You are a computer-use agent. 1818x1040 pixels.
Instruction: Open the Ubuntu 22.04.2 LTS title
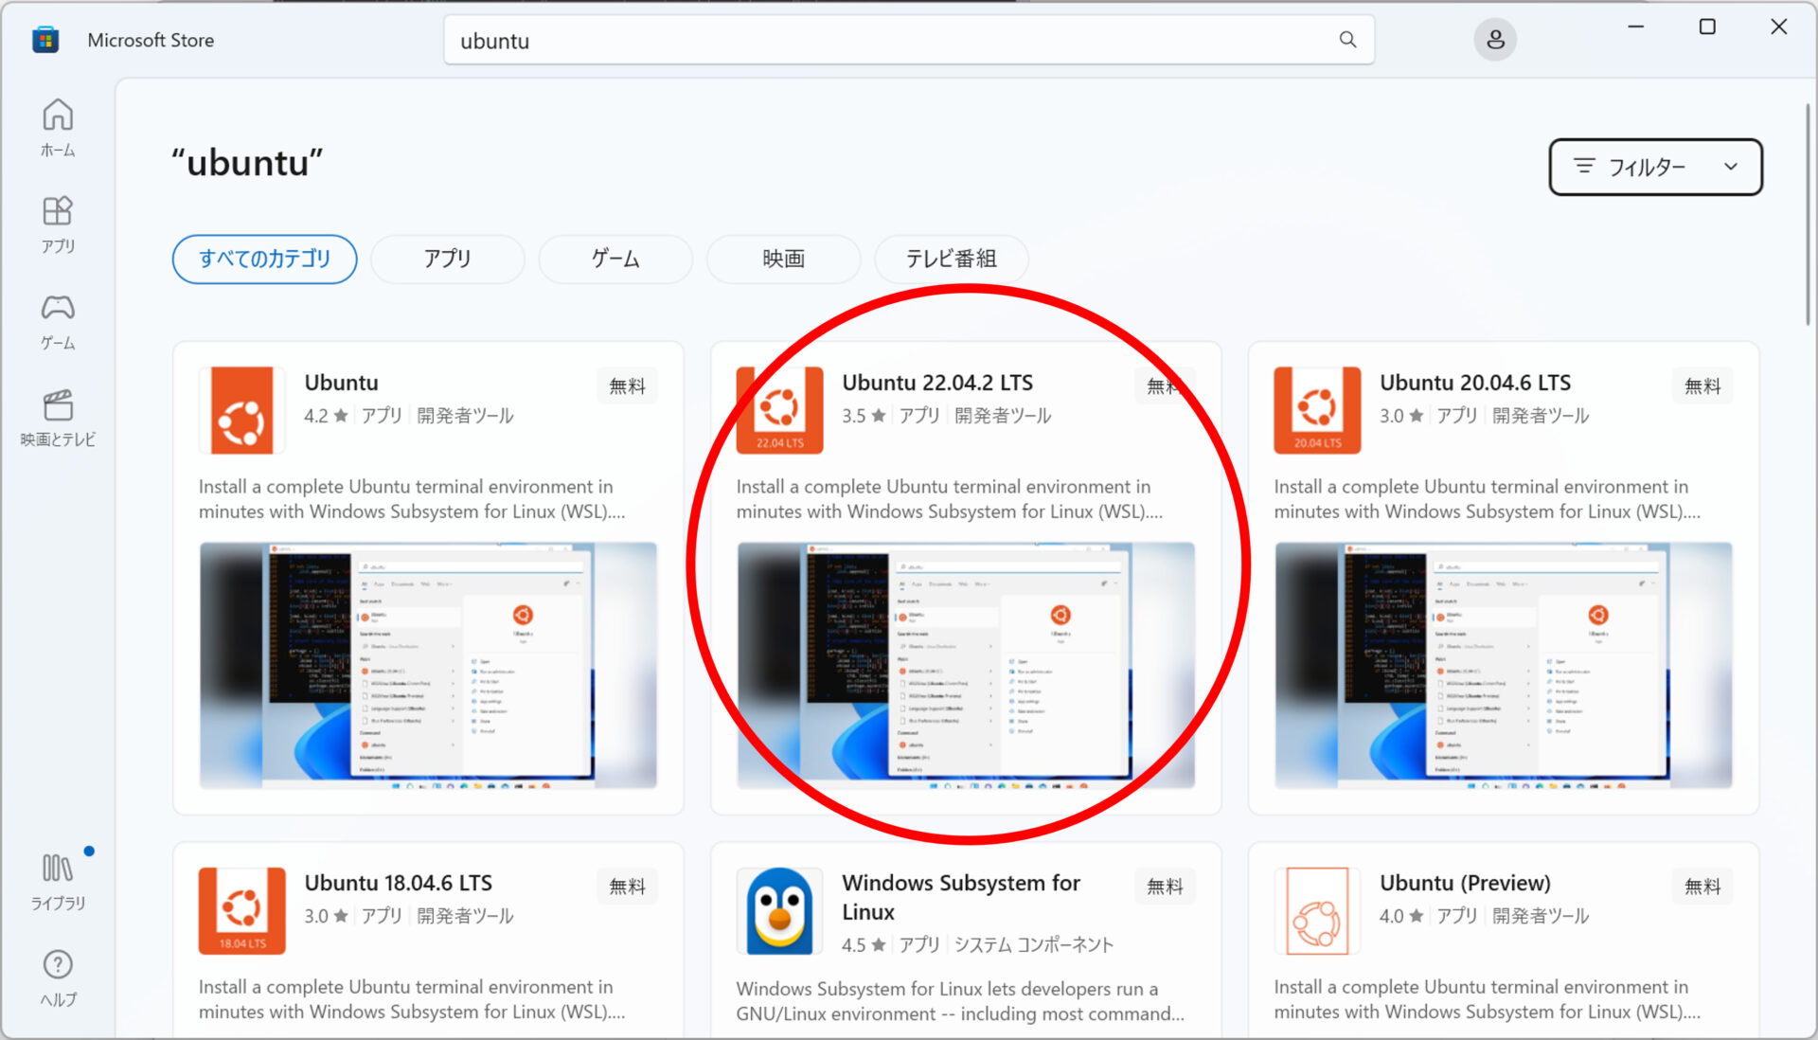click(937, 383)
